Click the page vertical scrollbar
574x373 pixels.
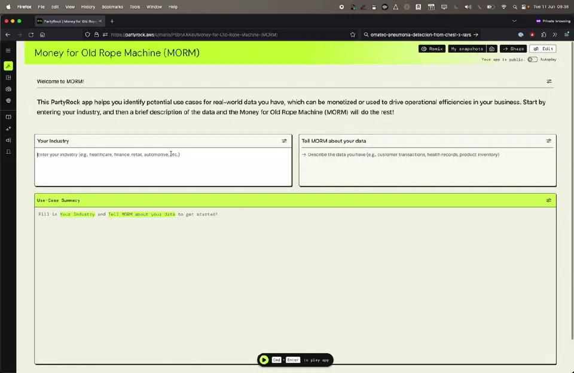click(572, 190)
